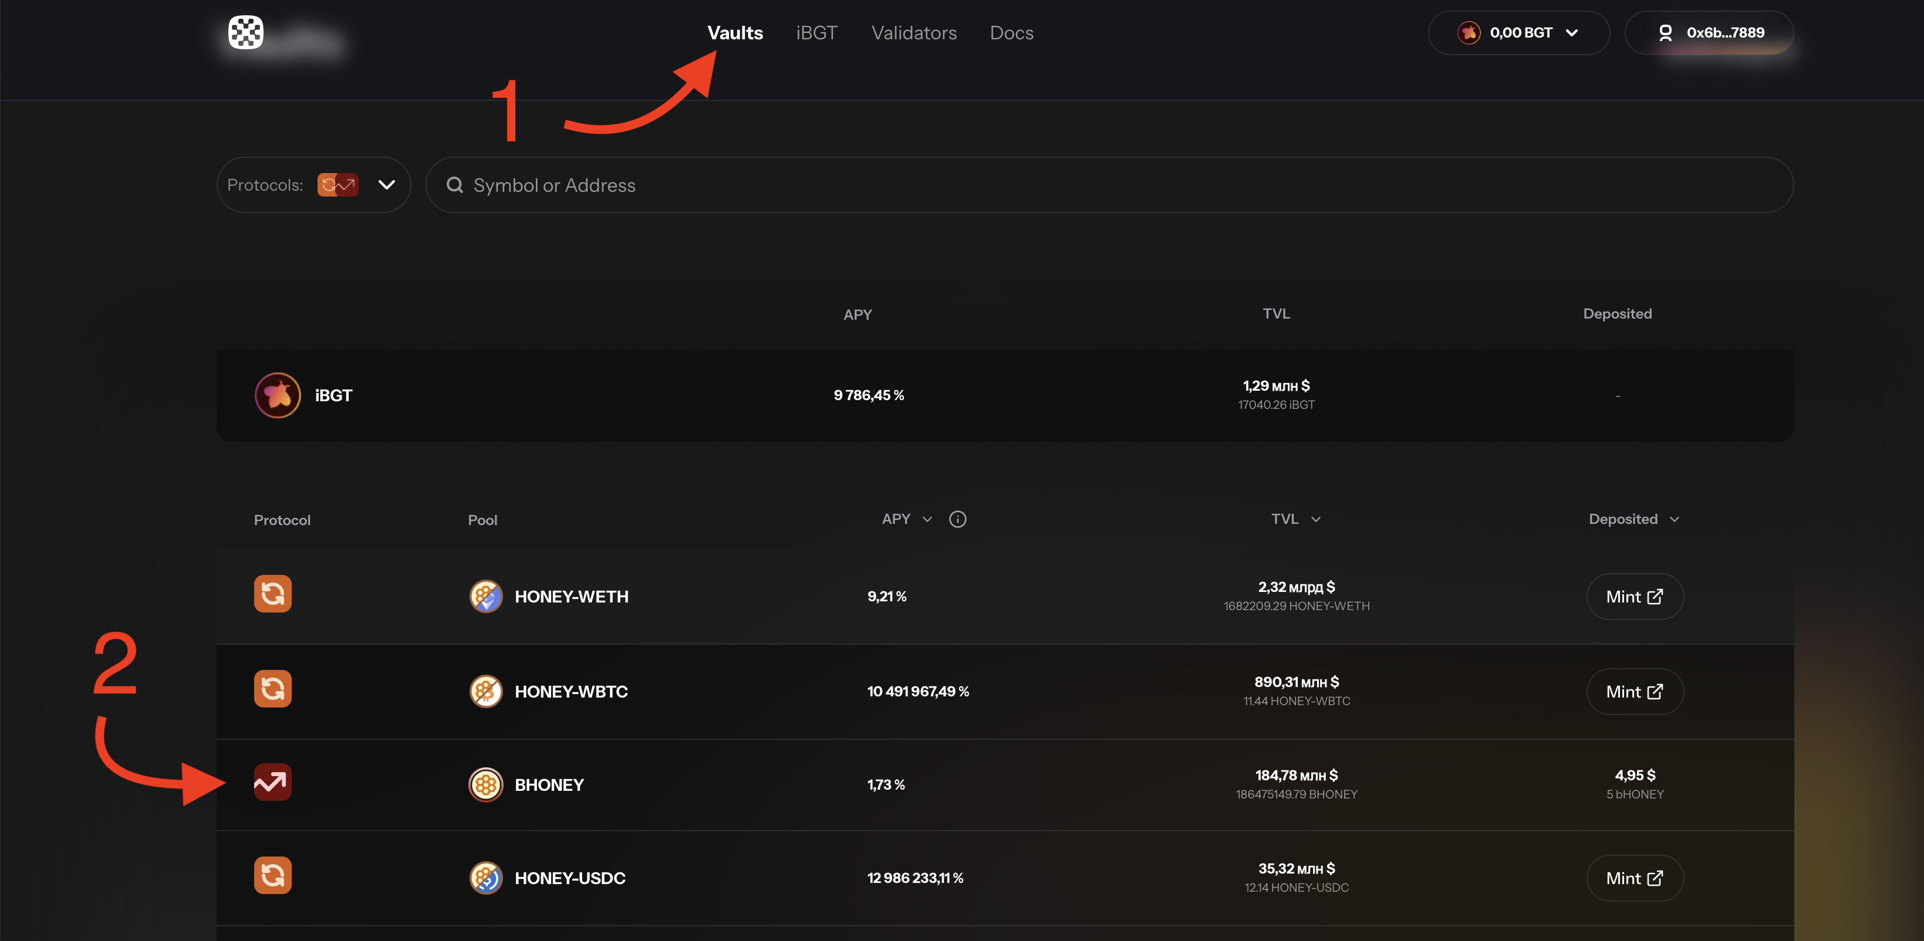Click the APY info circle icon
Image resolution: width=1924 pixels, height=941 pixels.
(x=957, y=519)
